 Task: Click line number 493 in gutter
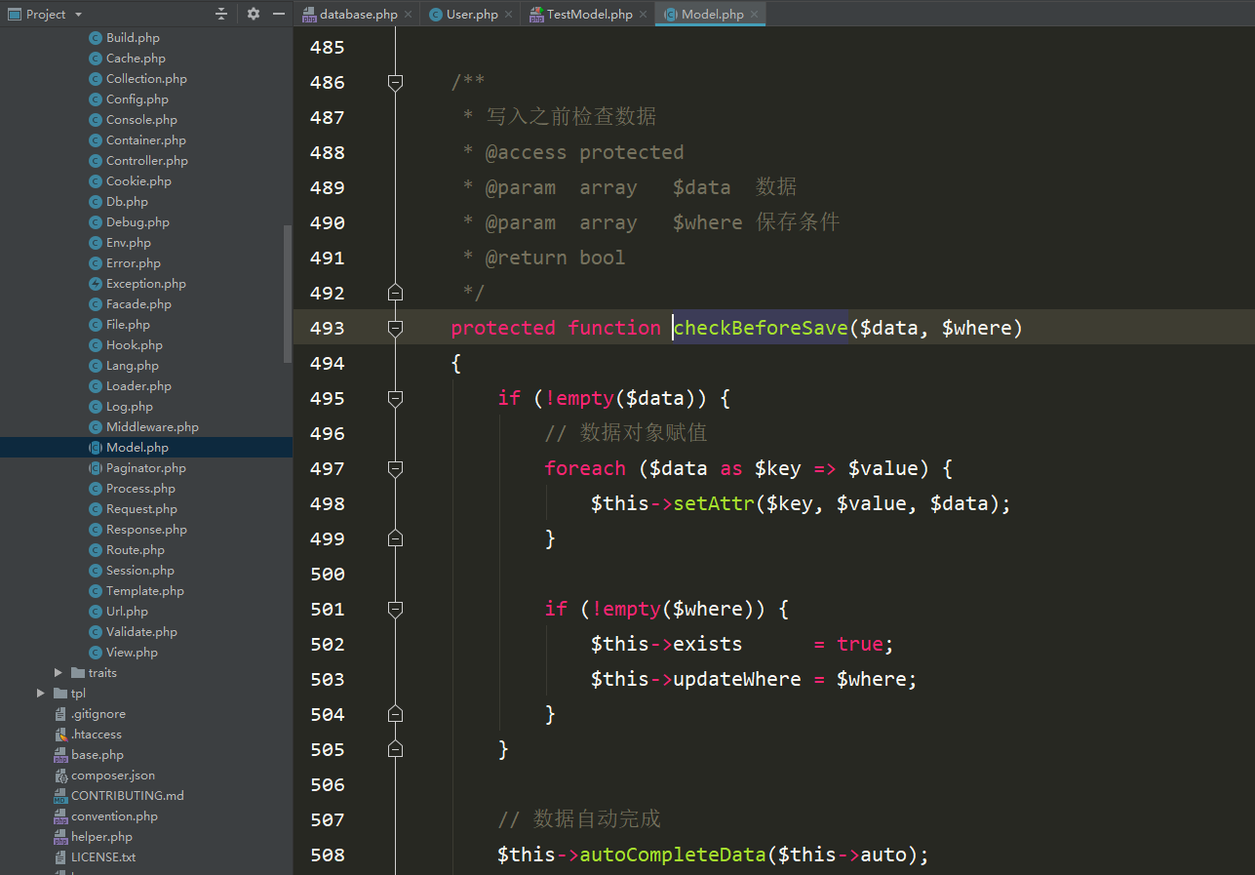coord(327,328)
